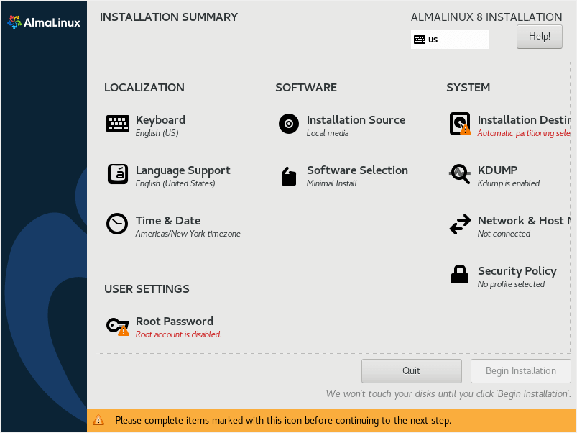Click the warning triangle in the orange bar

coord(98,420)
